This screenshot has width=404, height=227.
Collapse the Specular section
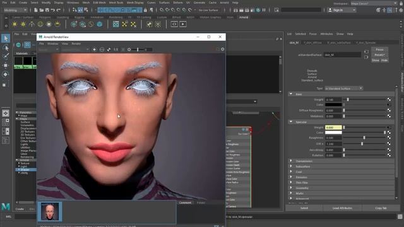click(x=291, y=122)
